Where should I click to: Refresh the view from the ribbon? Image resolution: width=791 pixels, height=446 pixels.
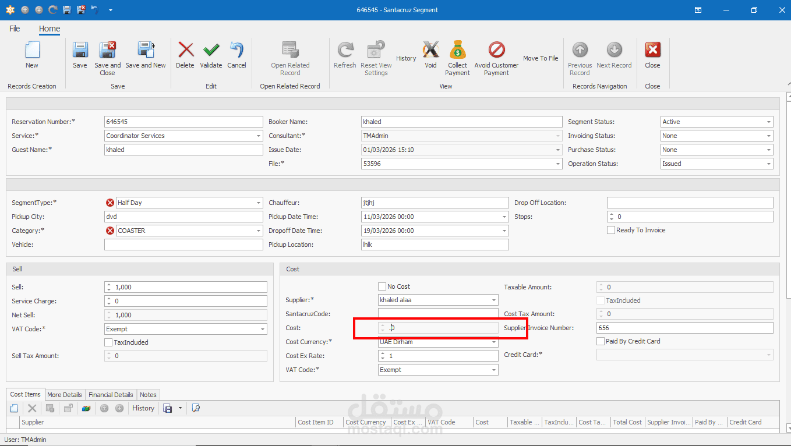point(345,55)
